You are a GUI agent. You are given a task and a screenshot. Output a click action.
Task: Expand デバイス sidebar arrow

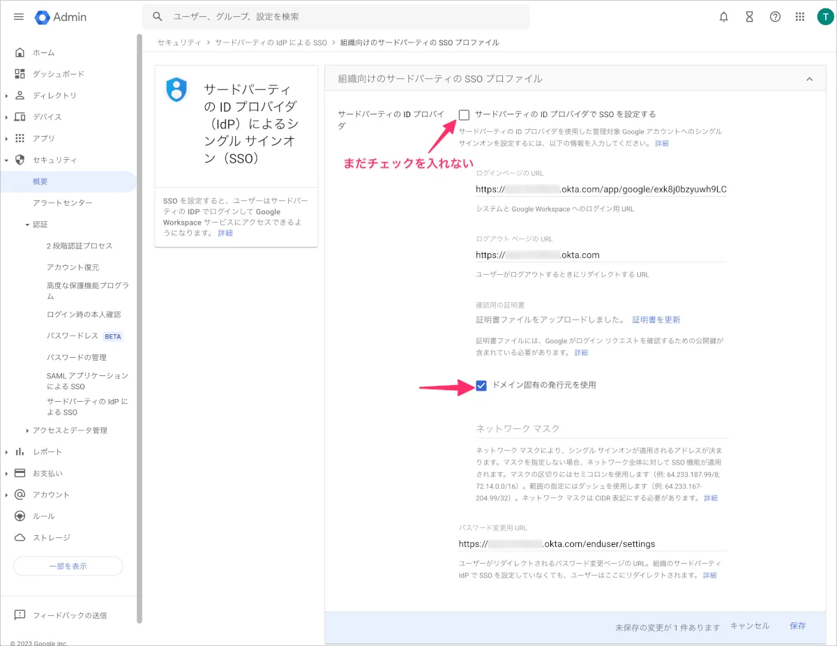click(x=6, y=117)
